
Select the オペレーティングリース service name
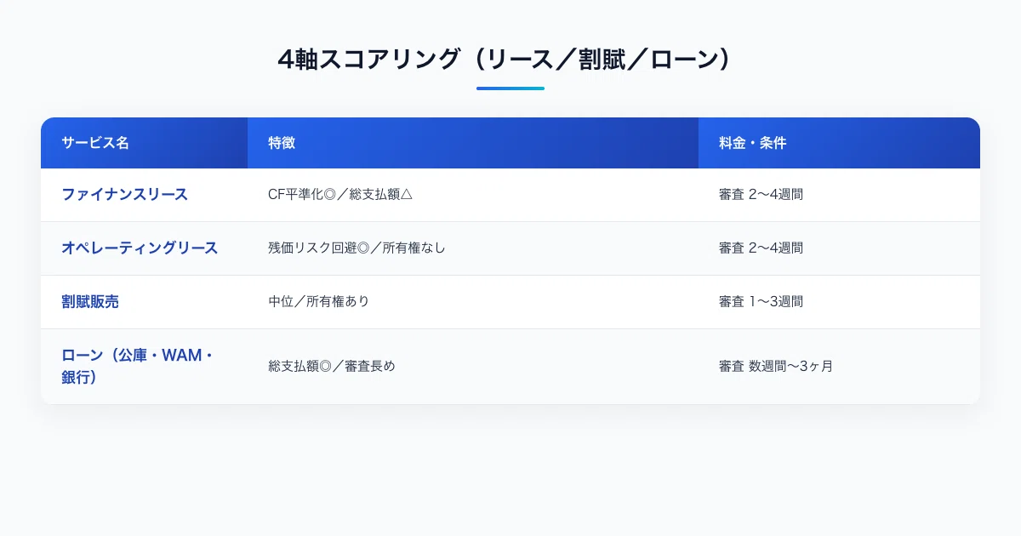(140, 248)
